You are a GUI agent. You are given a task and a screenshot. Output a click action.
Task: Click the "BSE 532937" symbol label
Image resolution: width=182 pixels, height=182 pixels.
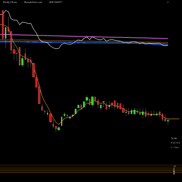[56, 2]
